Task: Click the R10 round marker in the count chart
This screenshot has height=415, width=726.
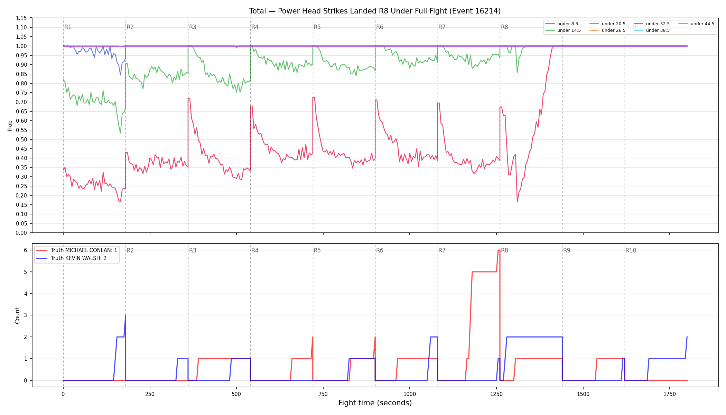Action: point(631,250)
